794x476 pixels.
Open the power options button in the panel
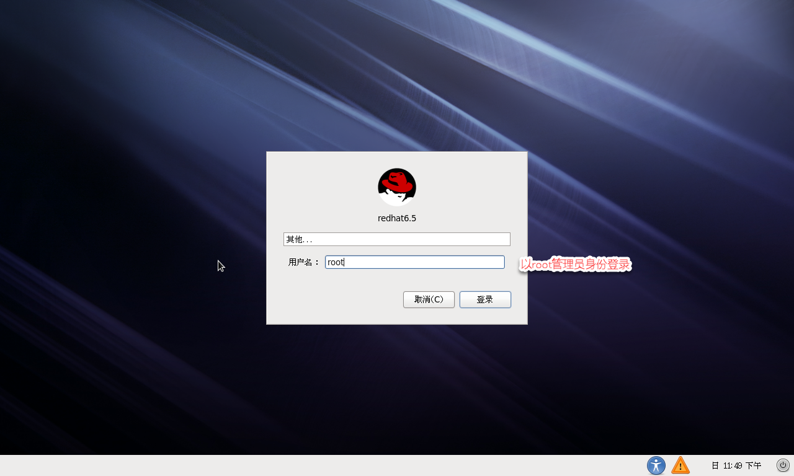tap(783, 465)
